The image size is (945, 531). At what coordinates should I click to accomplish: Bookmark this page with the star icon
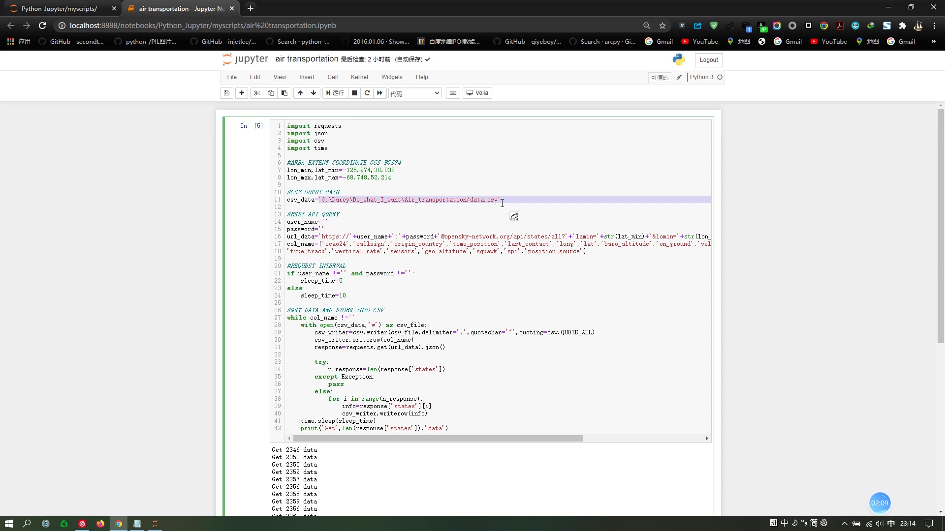662,26
